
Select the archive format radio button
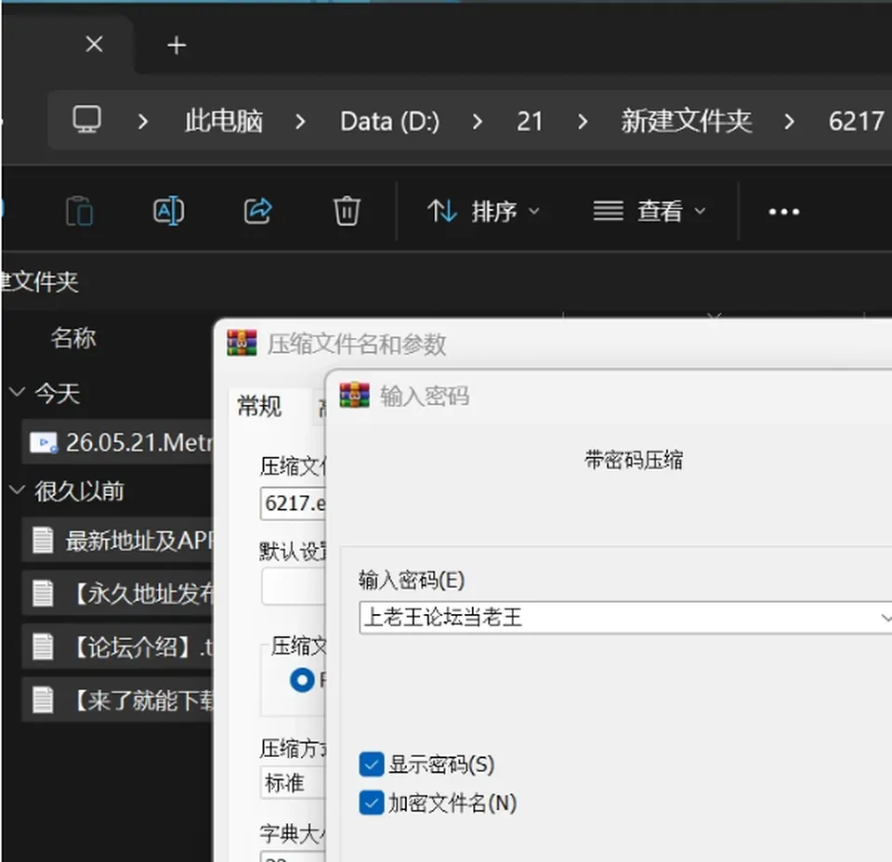(x=302, y=680)
